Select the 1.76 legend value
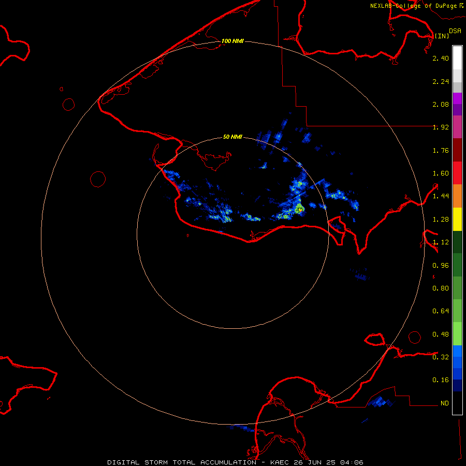Viewport: 466px width, 466px height. (441, 150)
